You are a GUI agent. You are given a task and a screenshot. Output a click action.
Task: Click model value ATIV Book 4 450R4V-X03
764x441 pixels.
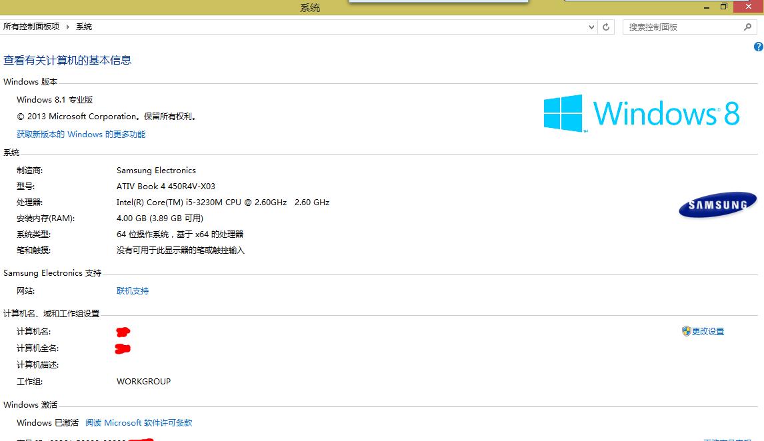[165, 187]
